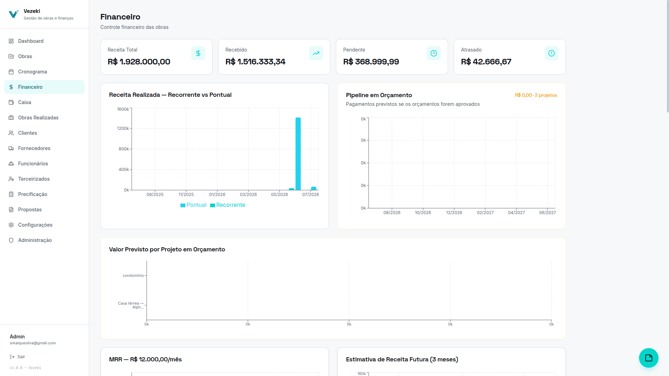Click the Configurações gear icon
Viewport: 669px width, 376px height.
tap(11, 225)
